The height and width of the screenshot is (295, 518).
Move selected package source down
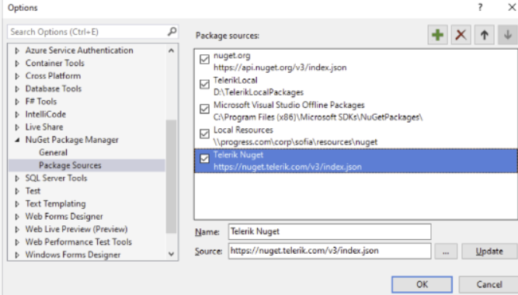pyautogui.click(x=508, y=35)
